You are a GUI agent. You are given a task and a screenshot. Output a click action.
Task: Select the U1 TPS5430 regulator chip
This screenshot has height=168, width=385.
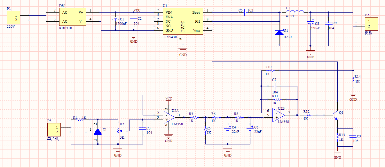coord(183,22)
